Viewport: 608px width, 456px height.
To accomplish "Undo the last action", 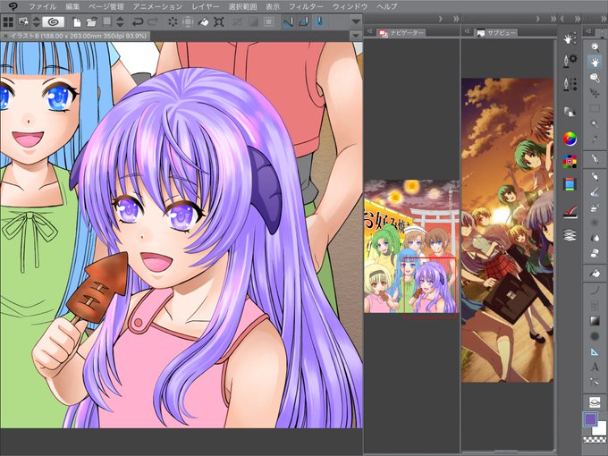I will pos(138,22).
